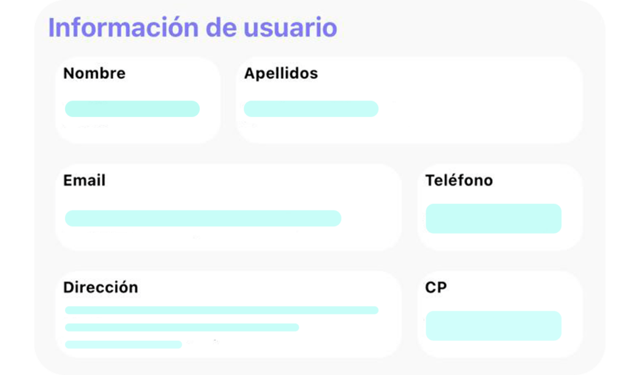Click empty space right of Email field bar
This screenshot has width=627, height=375.
[x=370, y=218]
